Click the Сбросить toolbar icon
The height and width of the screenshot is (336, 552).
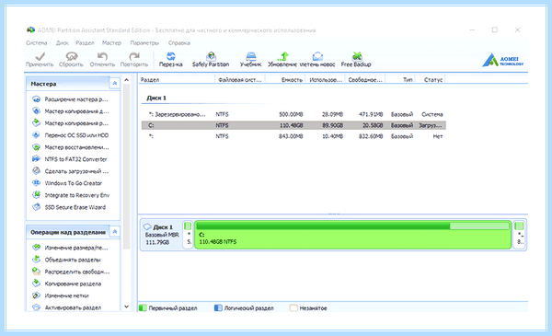(72, 56)
